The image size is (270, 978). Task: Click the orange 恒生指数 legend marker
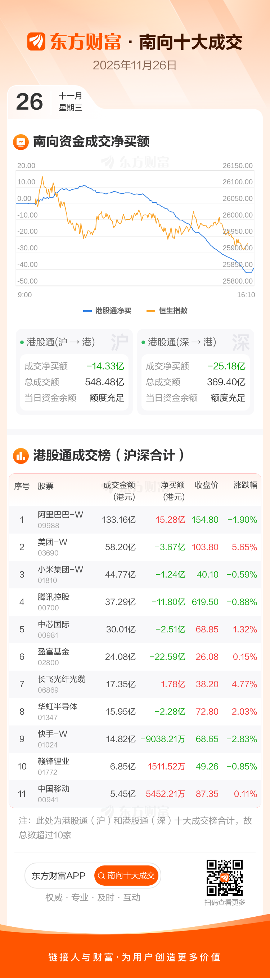coord(151,311)
